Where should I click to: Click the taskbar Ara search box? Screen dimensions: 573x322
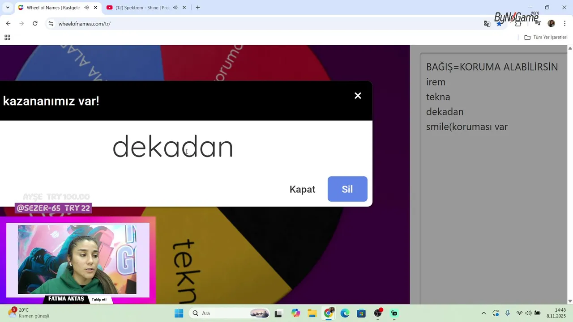tap(230, 313)
